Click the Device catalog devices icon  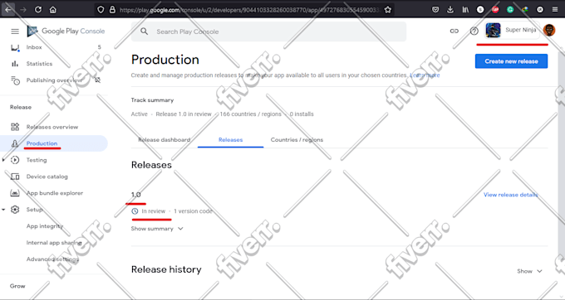point(15,177)
